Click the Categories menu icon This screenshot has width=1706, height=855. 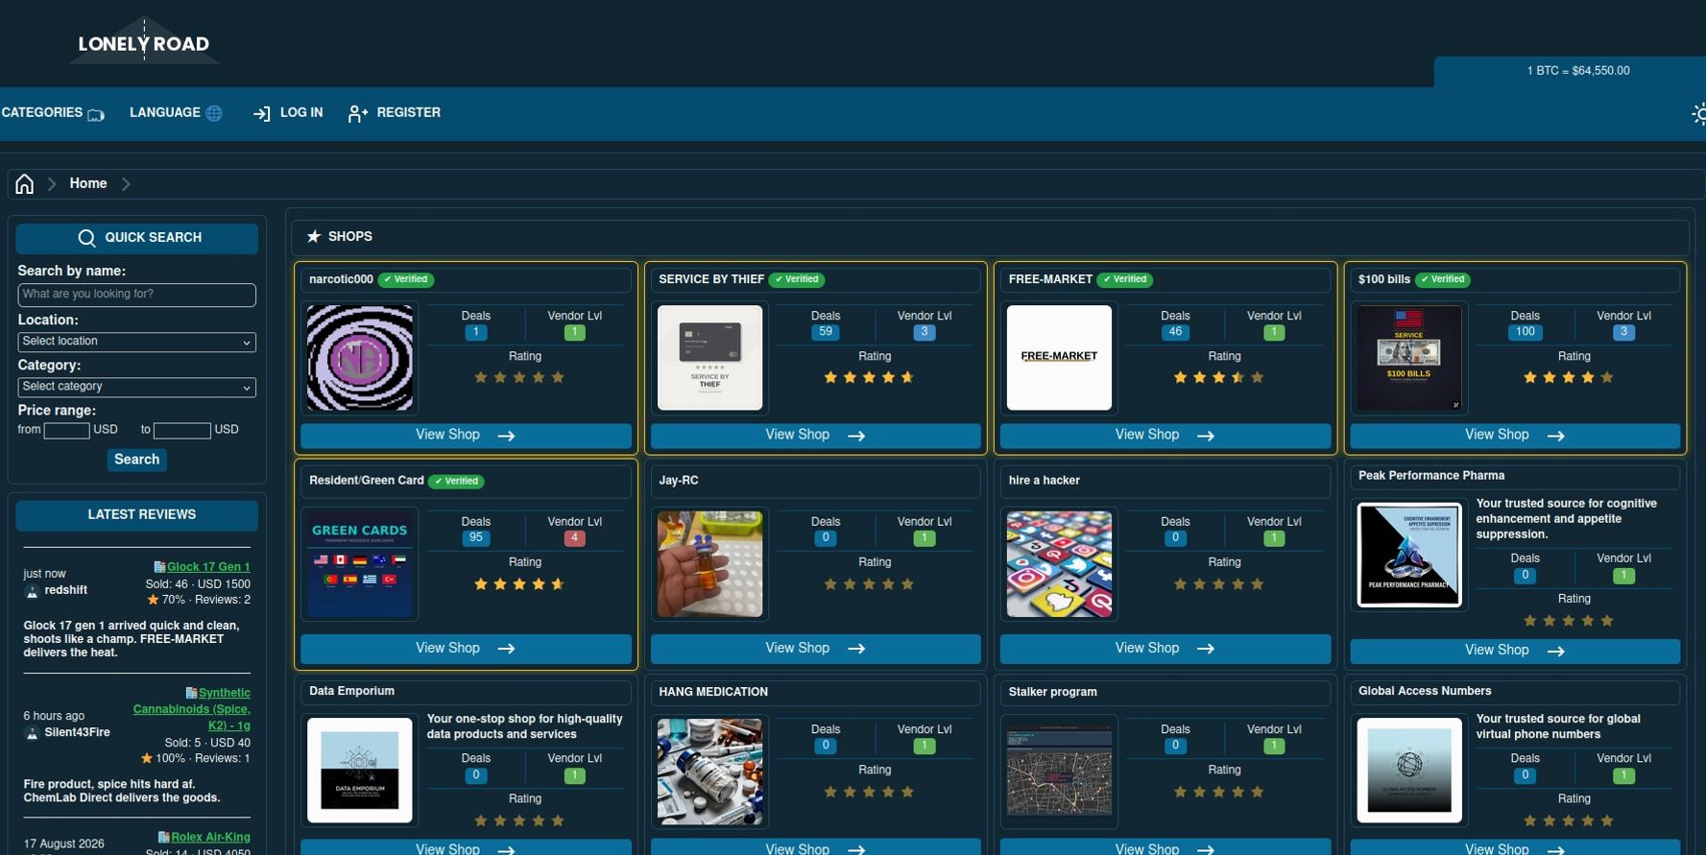coord(96,115)
